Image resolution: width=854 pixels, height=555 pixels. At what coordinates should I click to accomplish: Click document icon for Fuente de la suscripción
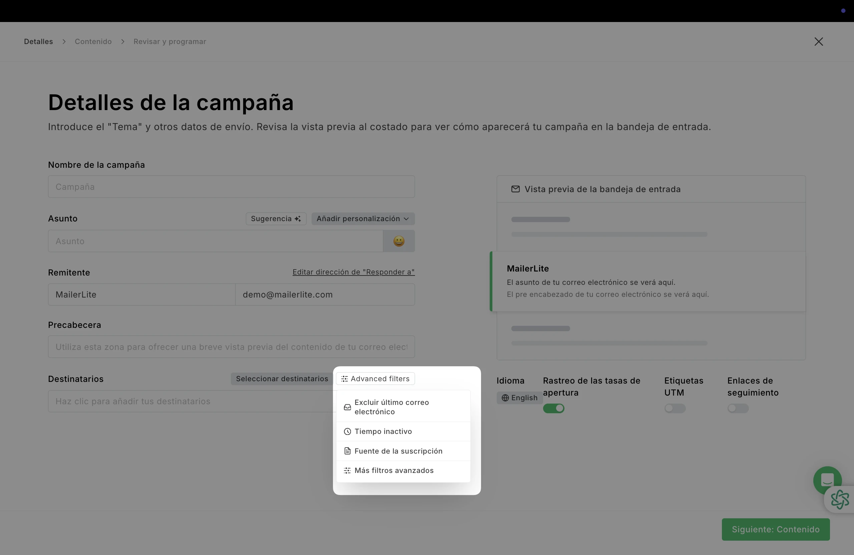coord(347,451)
